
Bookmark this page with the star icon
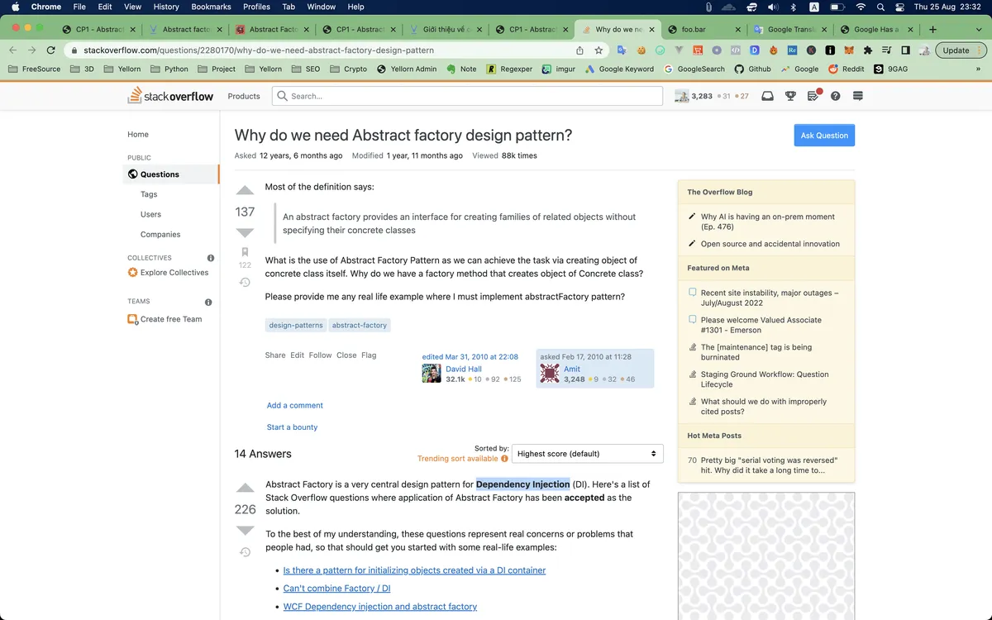pos(599,50)
